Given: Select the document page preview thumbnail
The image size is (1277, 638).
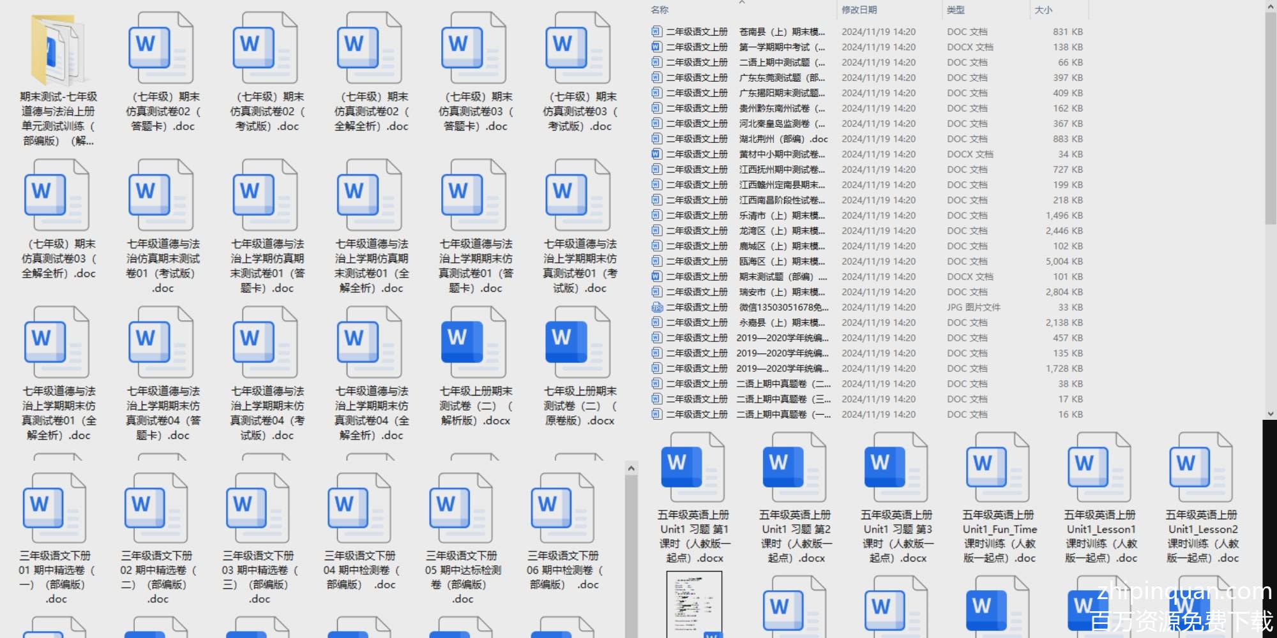Looking at the screenshot, I should pyautogui.click(x=694, y=604).
